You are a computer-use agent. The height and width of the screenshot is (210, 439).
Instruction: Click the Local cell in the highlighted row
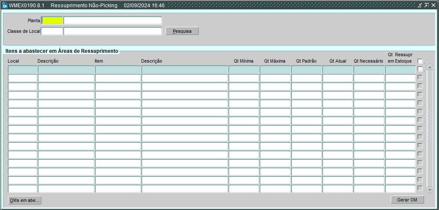pos(22,69)
